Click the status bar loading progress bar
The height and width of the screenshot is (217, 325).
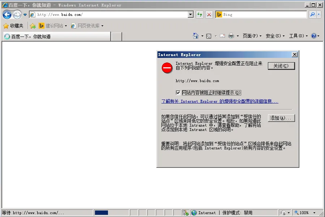(x=112, y=213)
